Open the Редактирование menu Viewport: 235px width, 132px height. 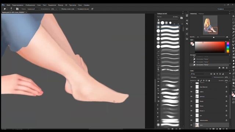tap(18, 5)
